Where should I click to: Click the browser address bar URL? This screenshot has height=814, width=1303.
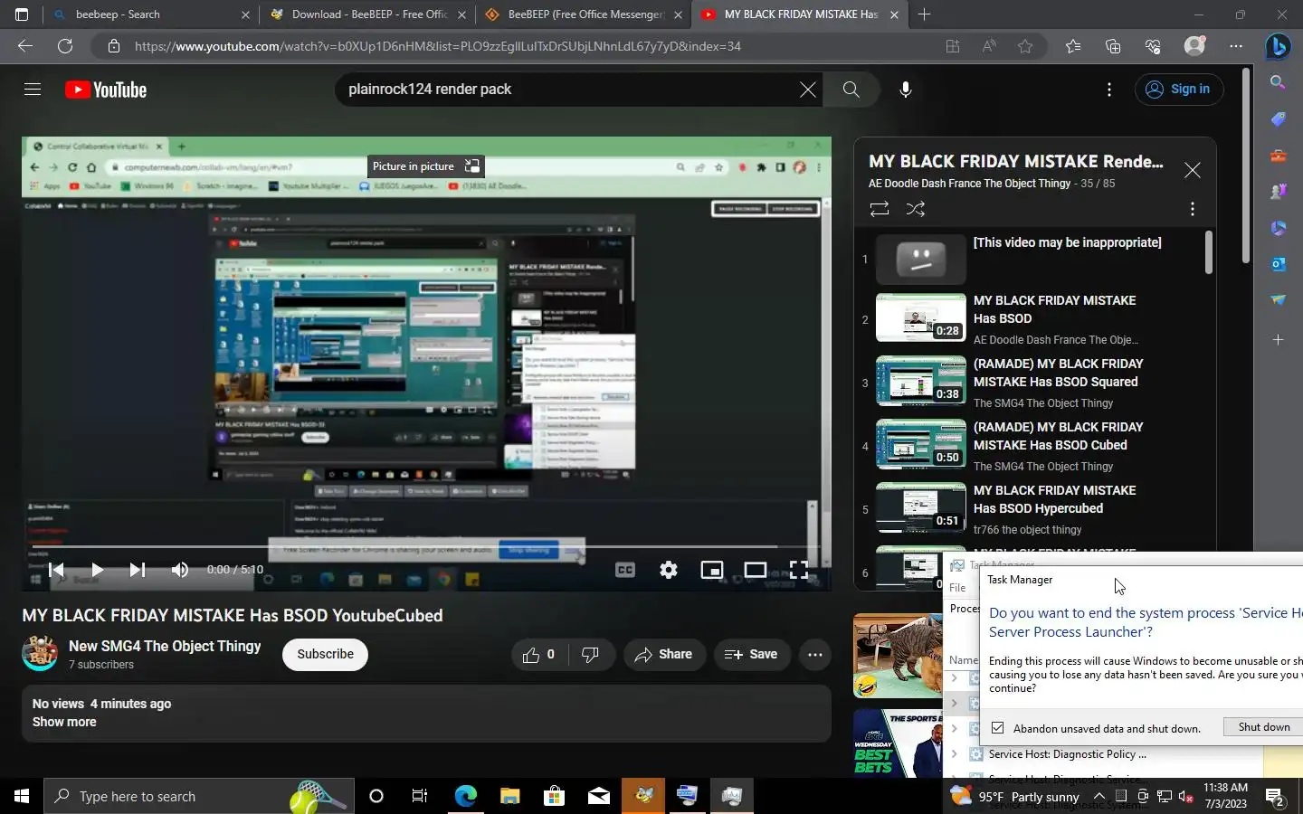click(438, 46)
